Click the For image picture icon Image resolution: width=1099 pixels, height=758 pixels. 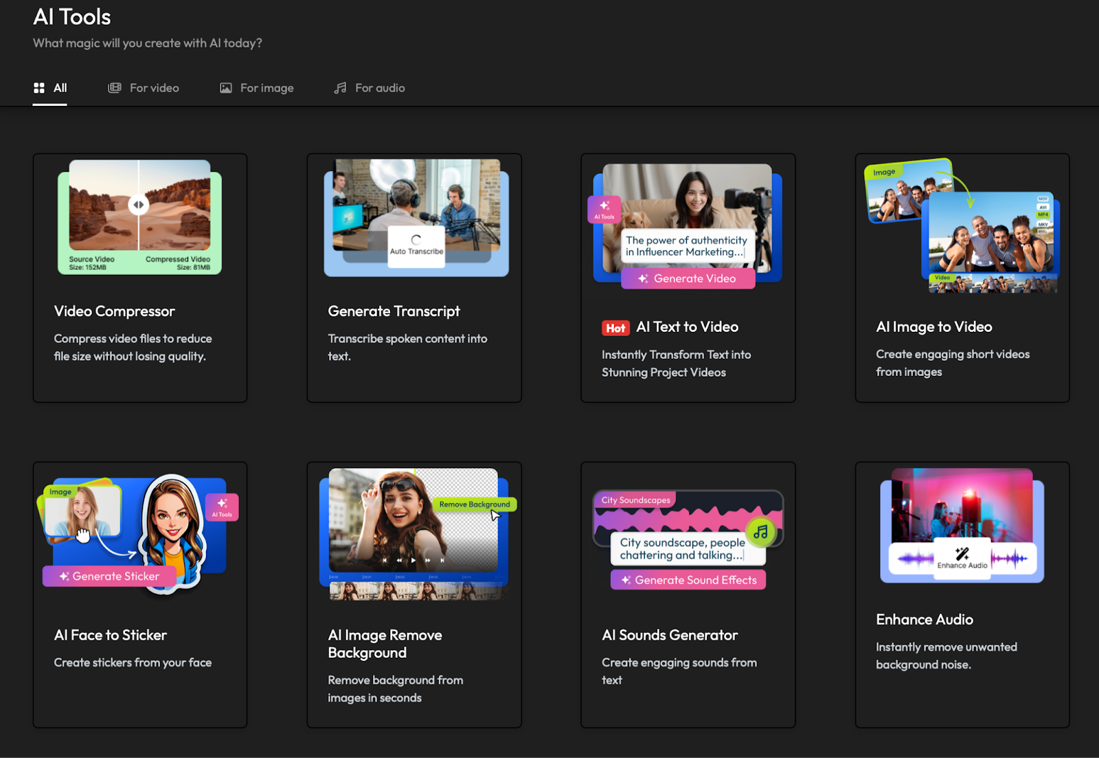225,88
